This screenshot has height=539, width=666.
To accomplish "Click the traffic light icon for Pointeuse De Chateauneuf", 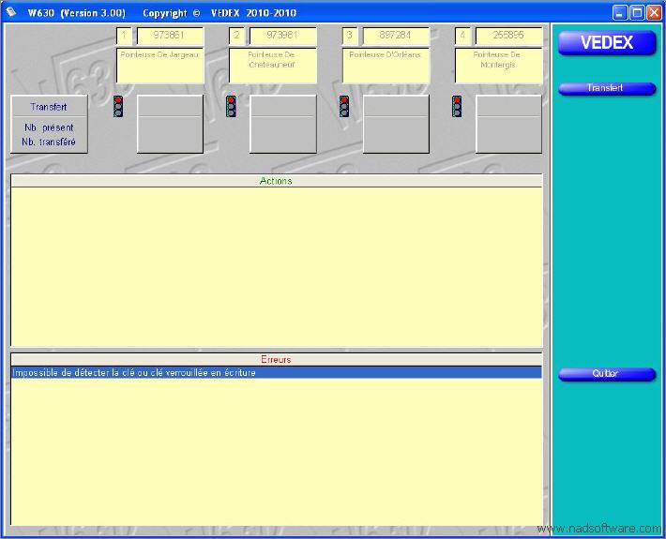I will coord(231,107).
